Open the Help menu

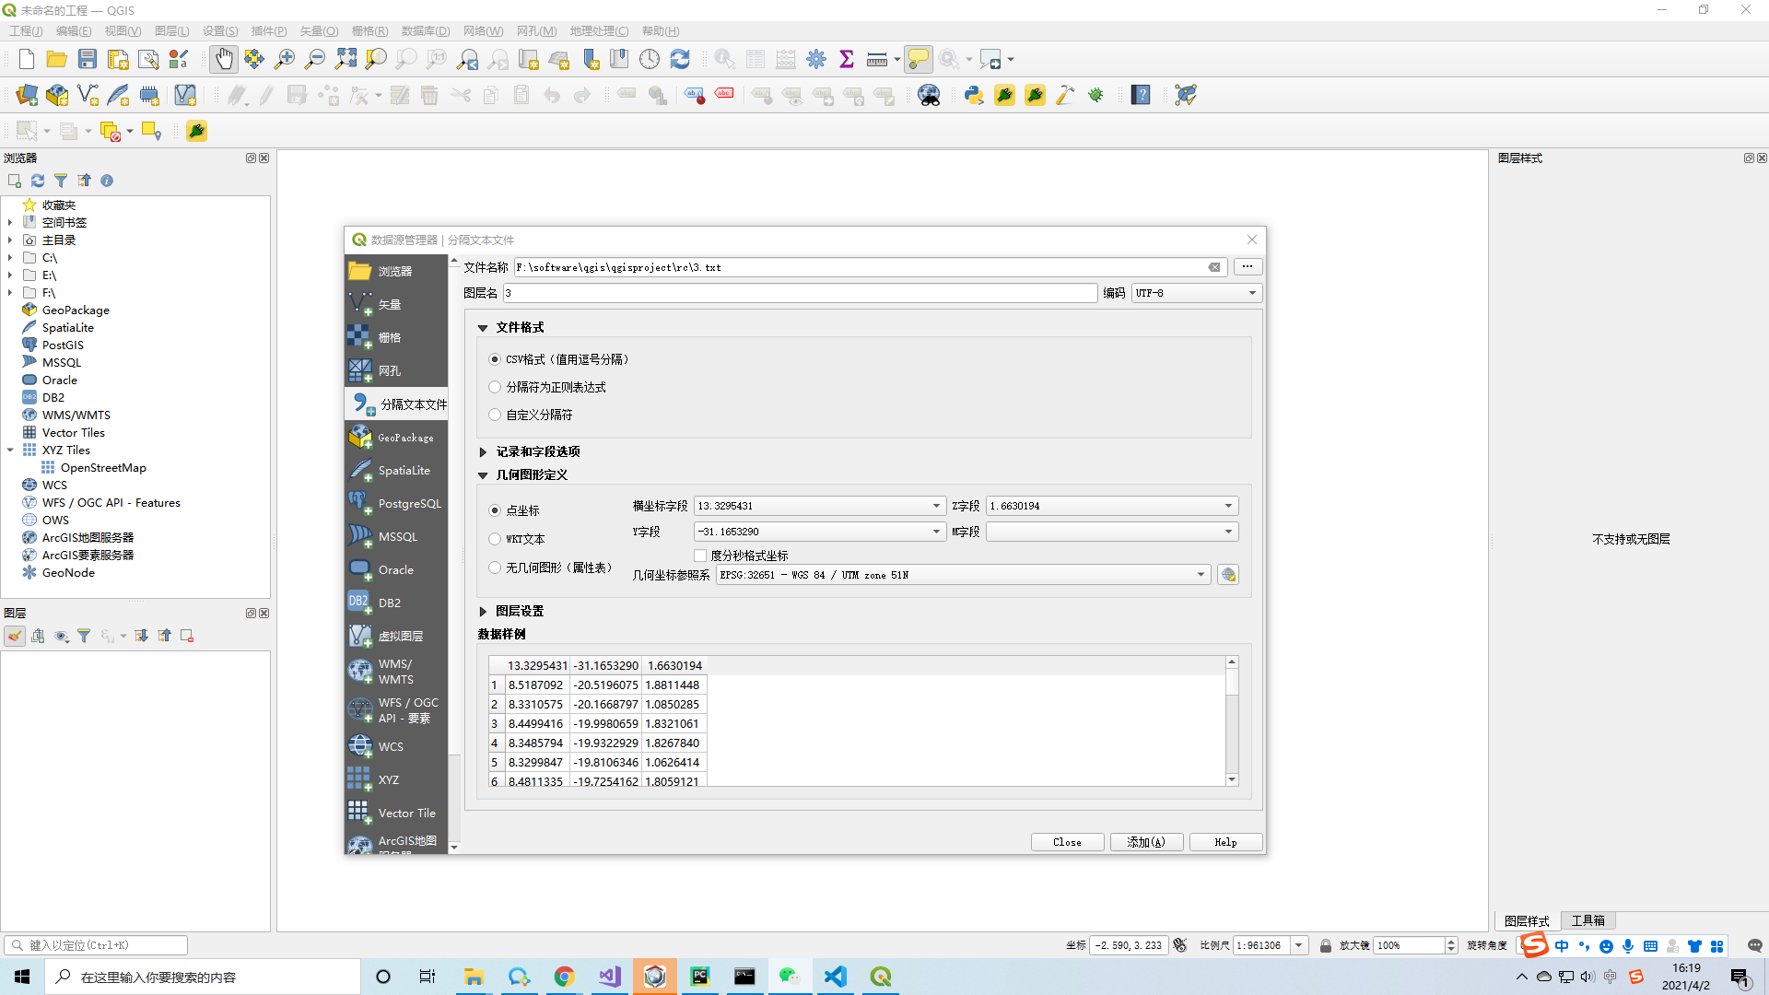tap(661, 30)
